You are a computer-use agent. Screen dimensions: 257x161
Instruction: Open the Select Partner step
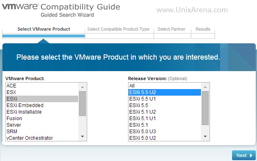pos(171,29)
